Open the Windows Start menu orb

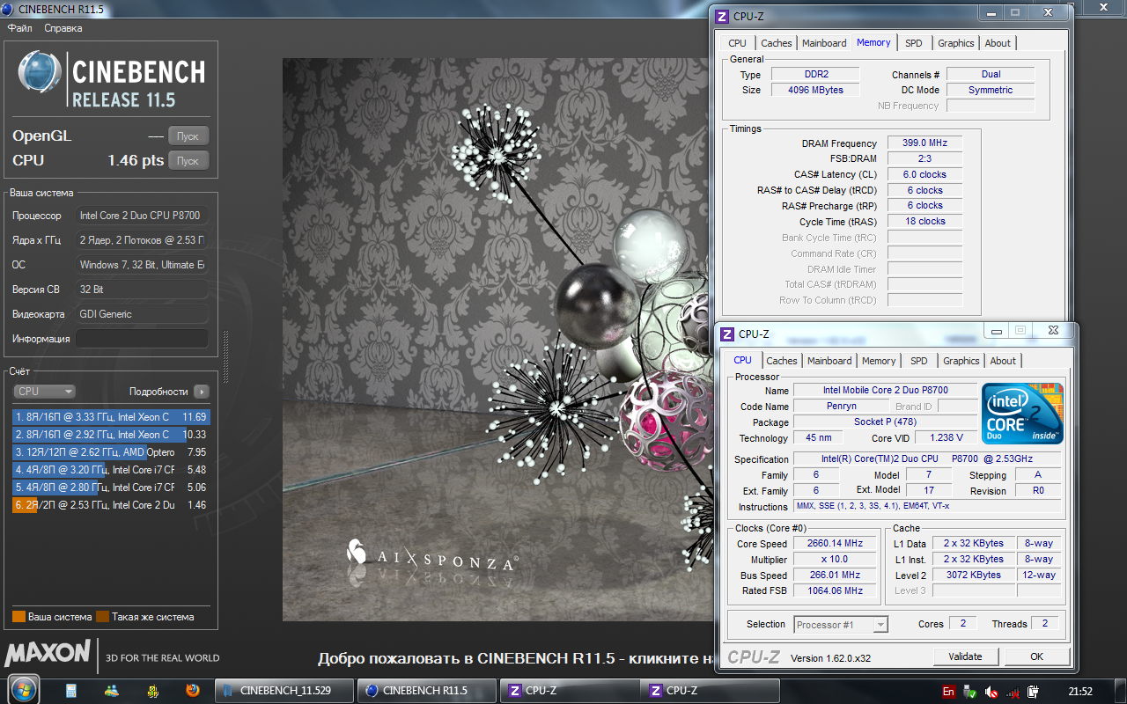point(22,690)
